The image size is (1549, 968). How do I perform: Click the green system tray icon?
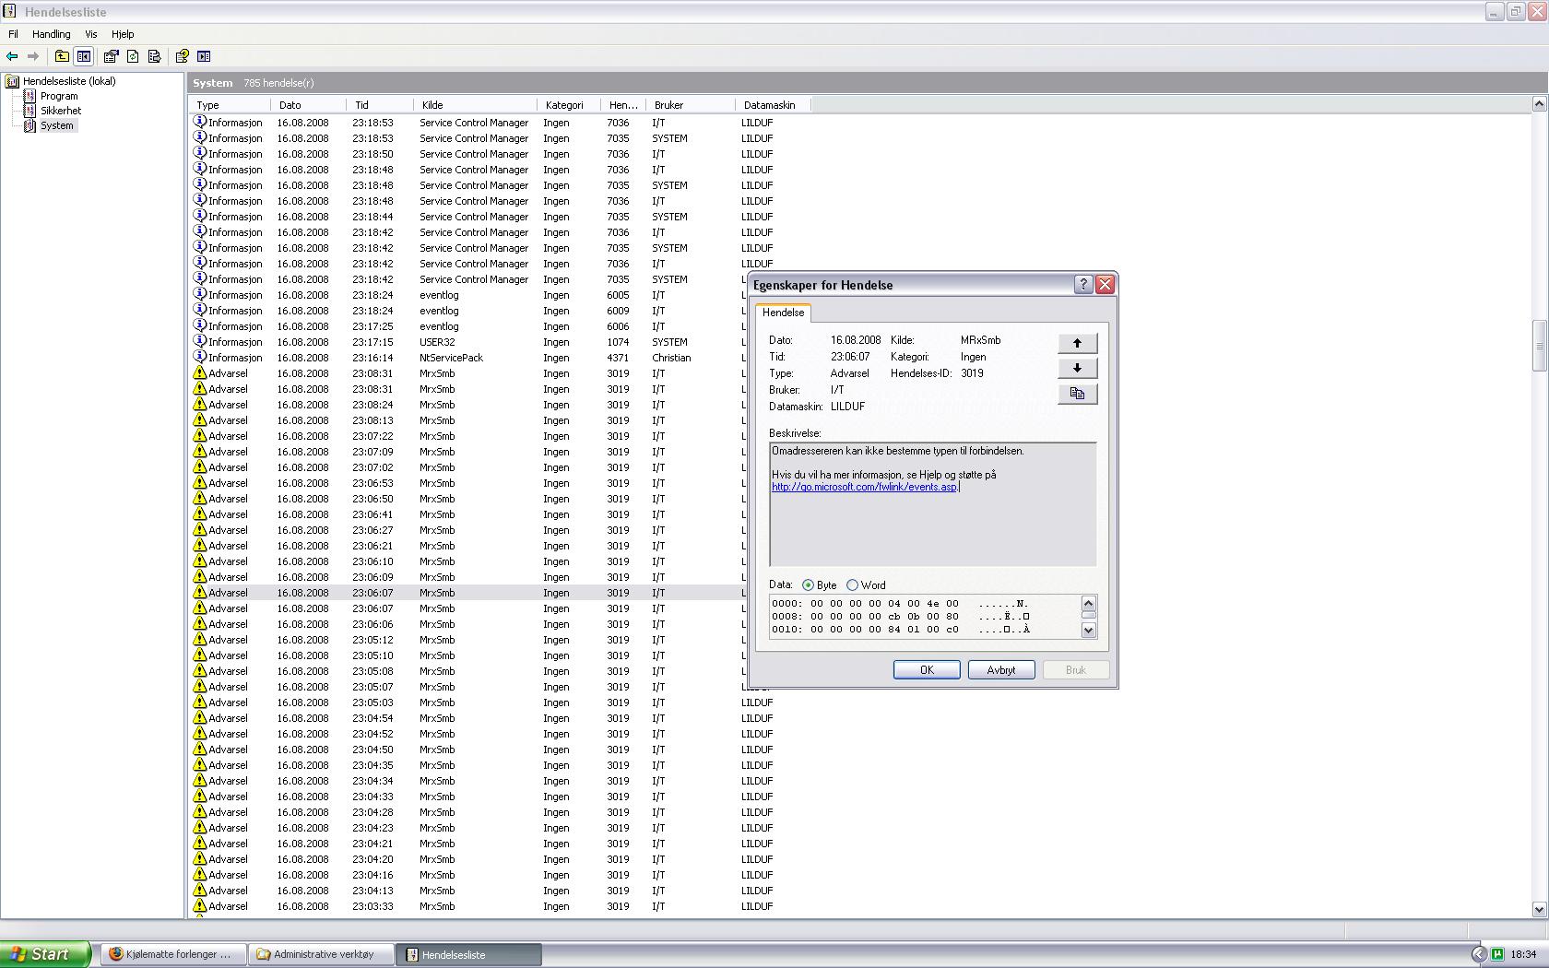coord(1497,954)
